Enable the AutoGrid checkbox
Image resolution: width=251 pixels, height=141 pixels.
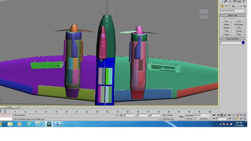pyautogui.click(x=226, y=18)
